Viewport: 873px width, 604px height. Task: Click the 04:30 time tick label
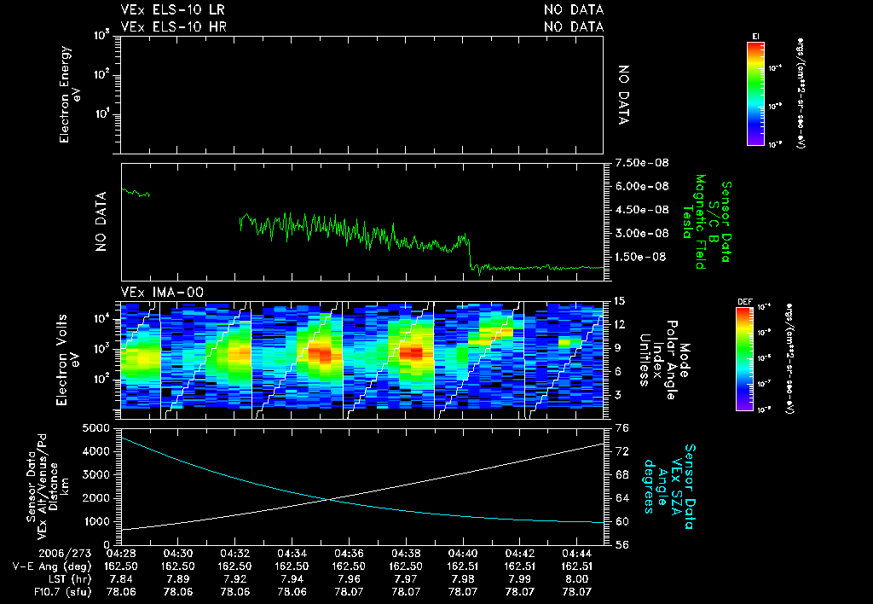[x=177, y=554]
